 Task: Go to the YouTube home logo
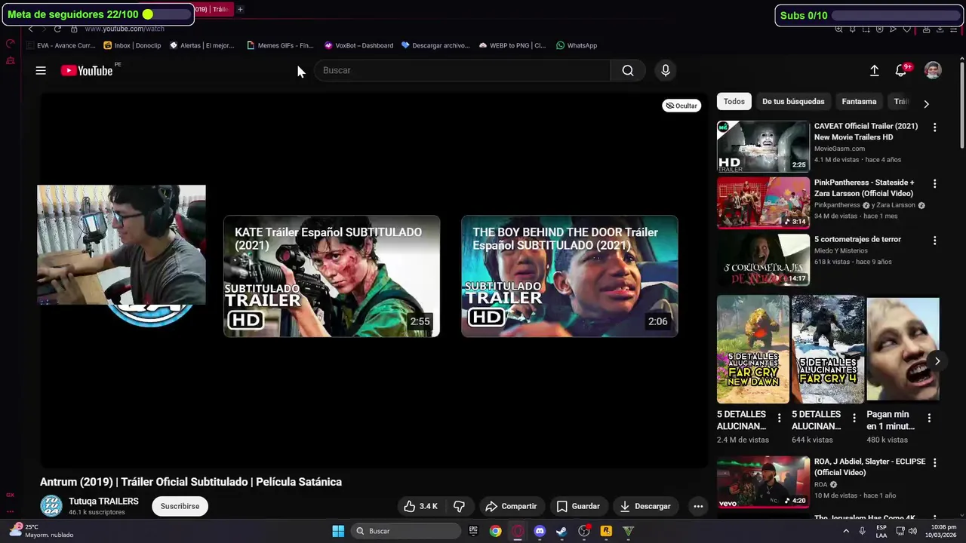tap(87, 70)
